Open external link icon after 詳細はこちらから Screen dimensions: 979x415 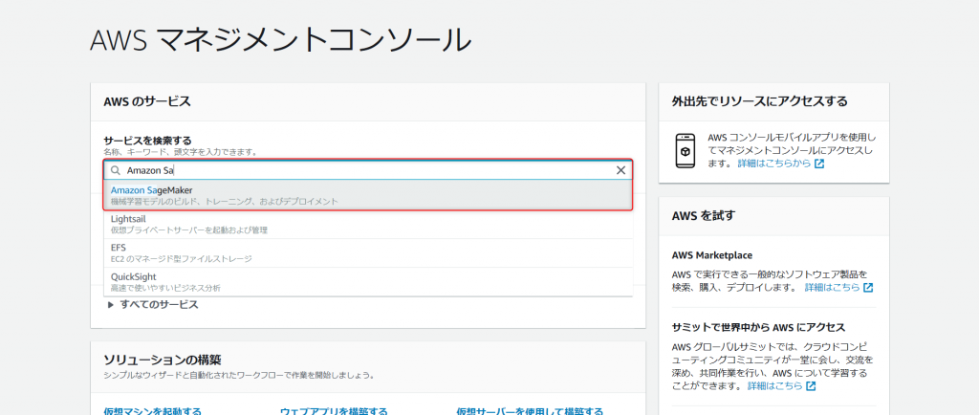tap(819, 164)
